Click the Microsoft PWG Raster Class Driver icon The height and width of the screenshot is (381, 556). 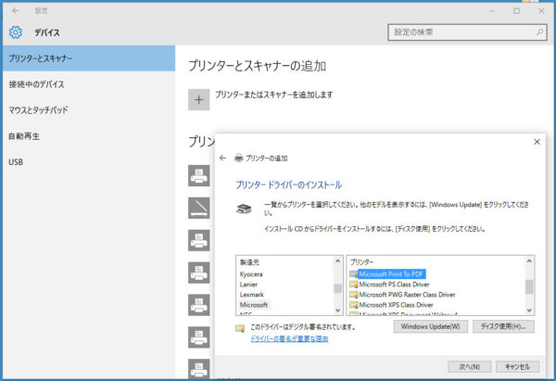pyautogui.click(x=354, y=295)
